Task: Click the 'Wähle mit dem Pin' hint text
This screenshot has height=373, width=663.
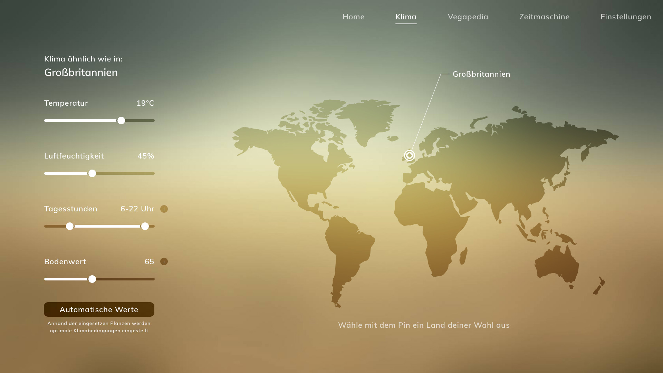Action: (424, 325)
